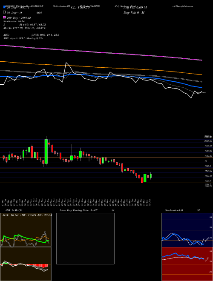Select the 200 Day value 2089.42 text
Screen dimensions: 213x281
tap(24, 18)
